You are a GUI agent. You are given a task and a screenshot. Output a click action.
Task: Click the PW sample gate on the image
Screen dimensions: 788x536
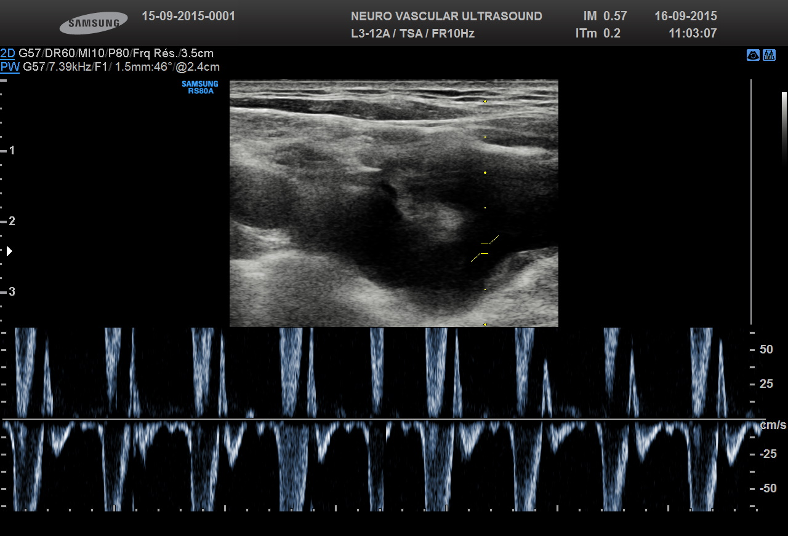484,248
